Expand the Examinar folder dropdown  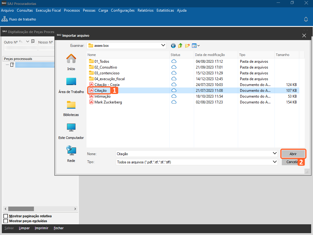point(163,45)
